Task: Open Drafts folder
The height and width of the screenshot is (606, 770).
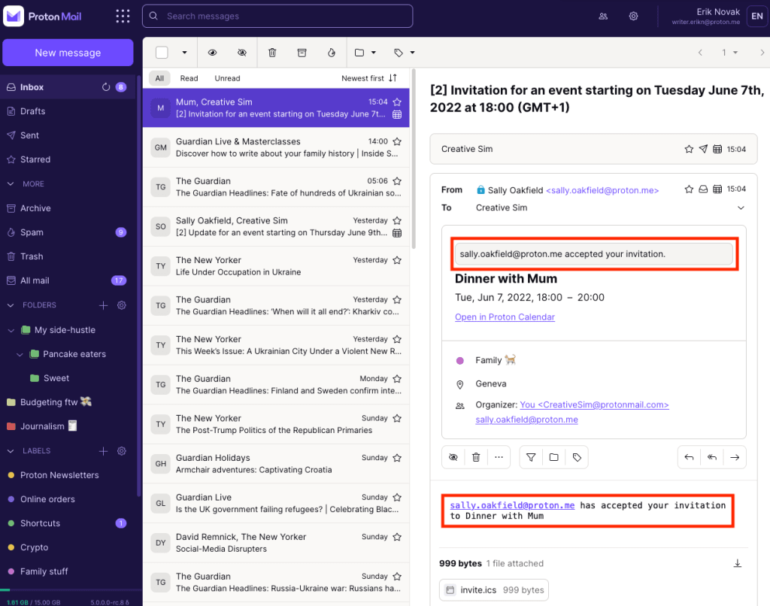Action: pyautogui.click(x=68, y=111)
